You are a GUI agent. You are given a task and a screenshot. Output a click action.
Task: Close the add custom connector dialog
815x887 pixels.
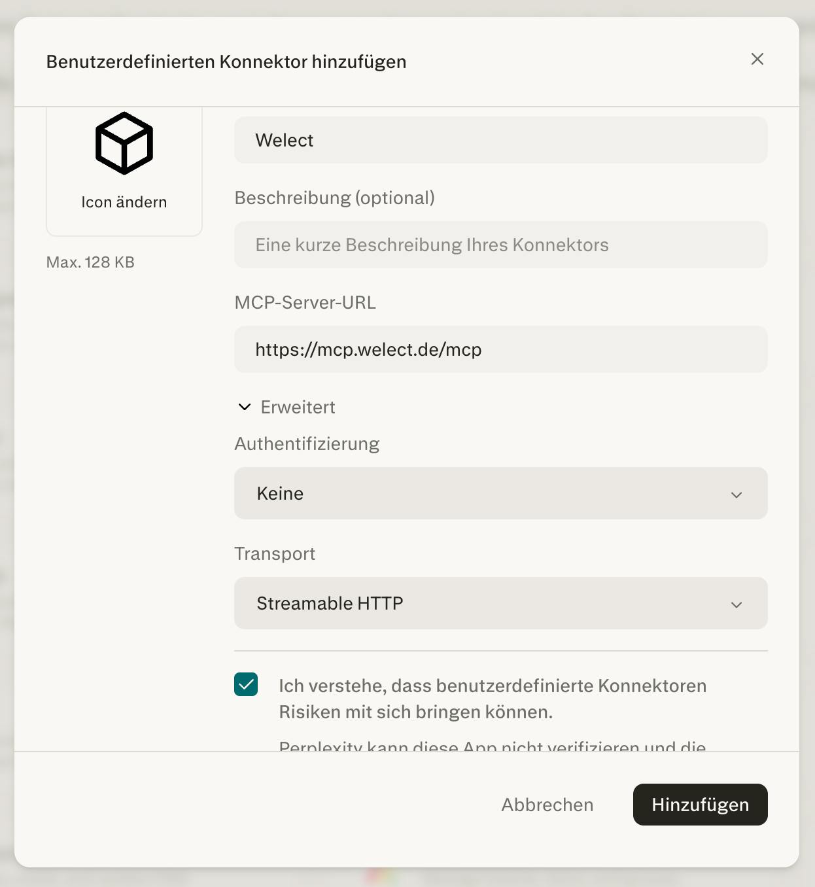[x=757, y=59]
